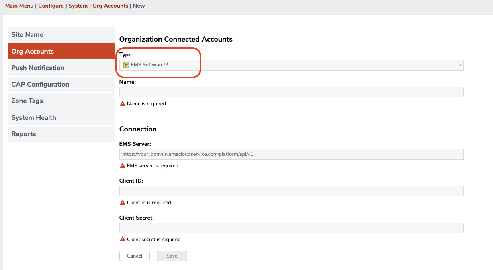Click the 'Name:' field label
493x270 pixels.
coord(128,82)
